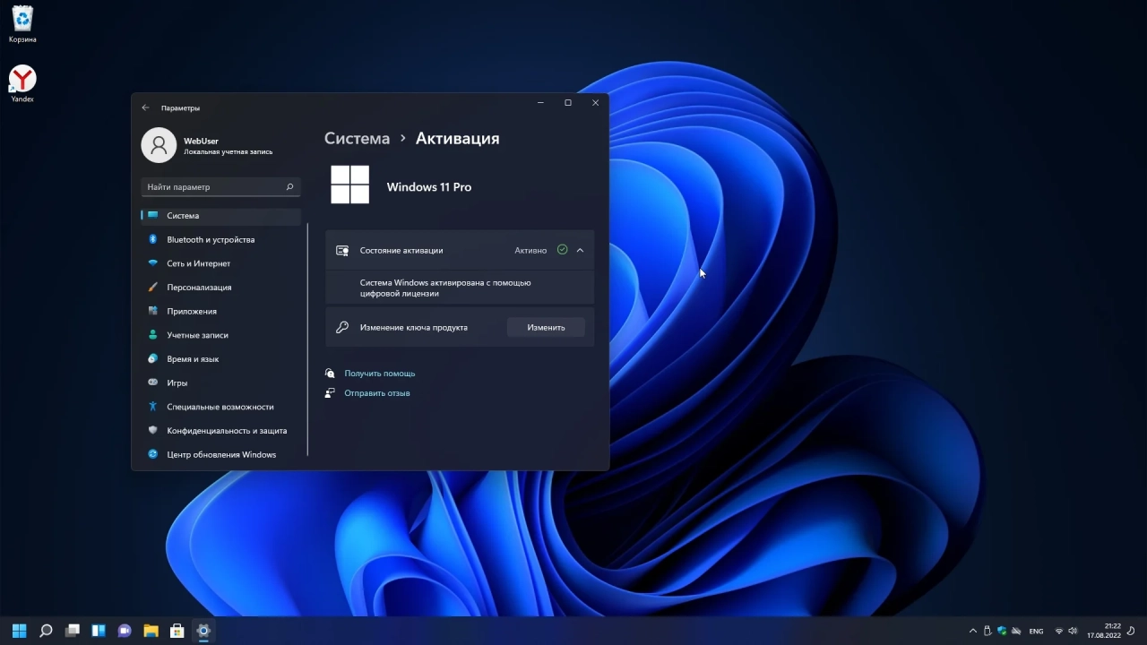Screen dimensions: 1147x645
Task: Click the search magnifier in Найти параметр
Action: [x=289, y=187]
